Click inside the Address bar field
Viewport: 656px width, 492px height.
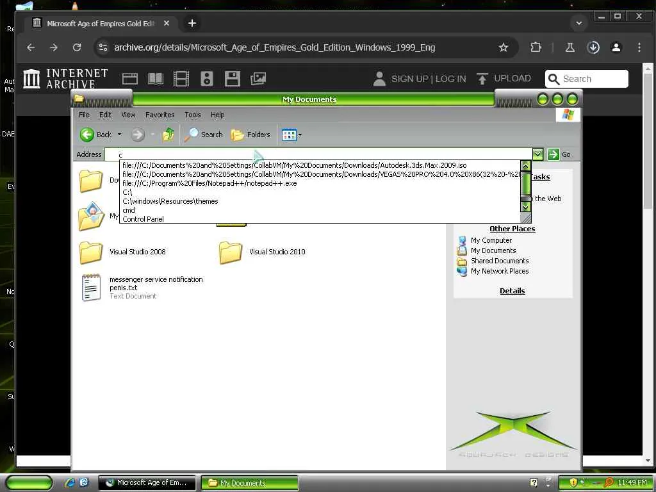coord(318,154)
